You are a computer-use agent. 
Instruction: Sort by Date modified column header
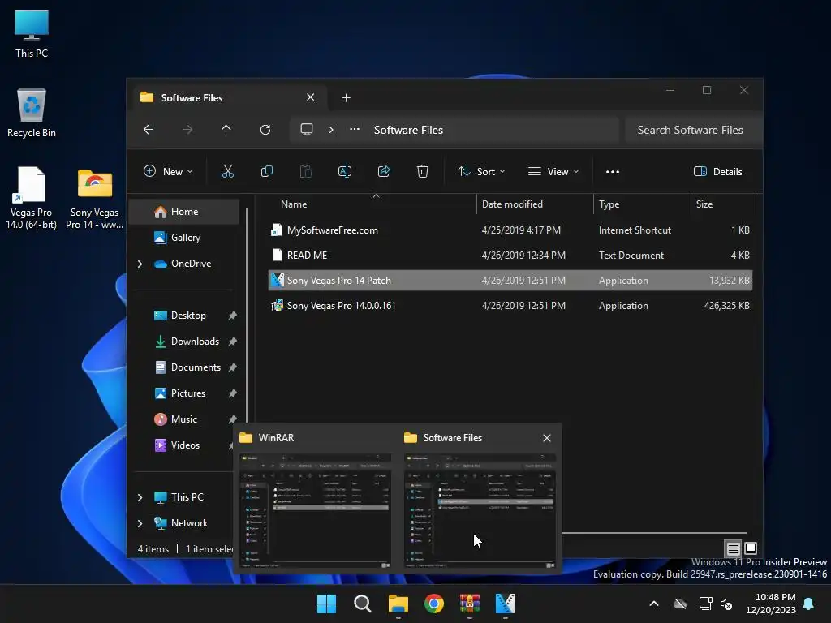pyautogui.click(x=536, y=204)
